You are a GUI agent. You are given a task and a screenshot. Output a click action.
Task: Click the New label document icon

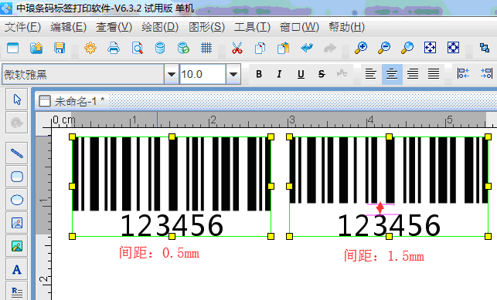[12, 48]
